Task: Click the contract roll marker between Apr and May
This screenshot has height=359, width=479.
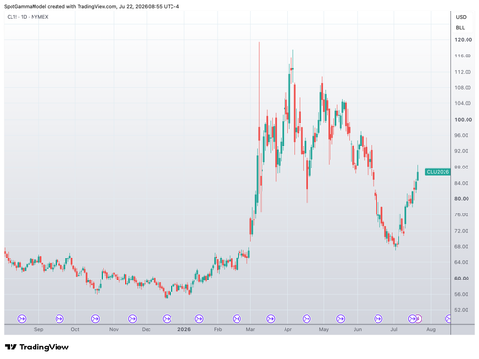Action: (x=307, y=318)
